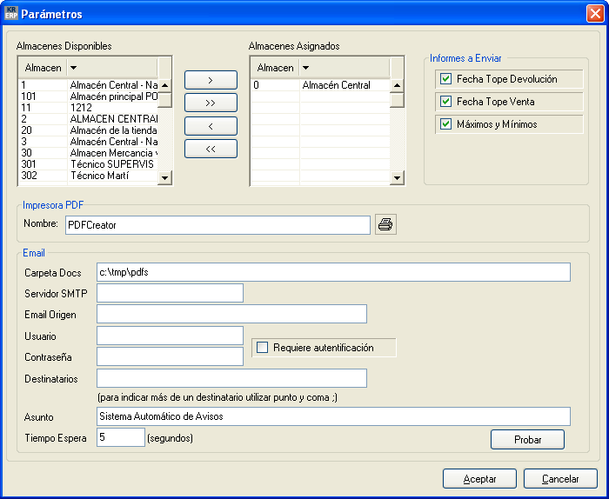The width and height of the screenshot is (609, 499).
Task: Select row 11 named 1212
Action: pos(89,108)
